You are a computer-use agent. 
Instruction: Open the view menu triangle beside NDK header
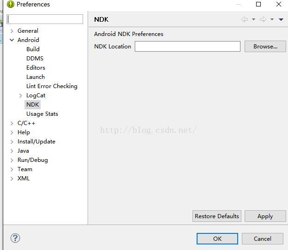click(281, 19)
